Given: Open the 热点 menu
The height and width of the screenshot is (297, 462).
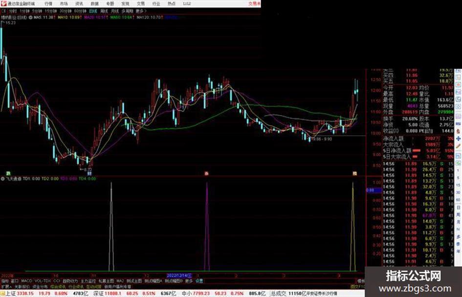Looking at the screenshot, I should 172,3.
